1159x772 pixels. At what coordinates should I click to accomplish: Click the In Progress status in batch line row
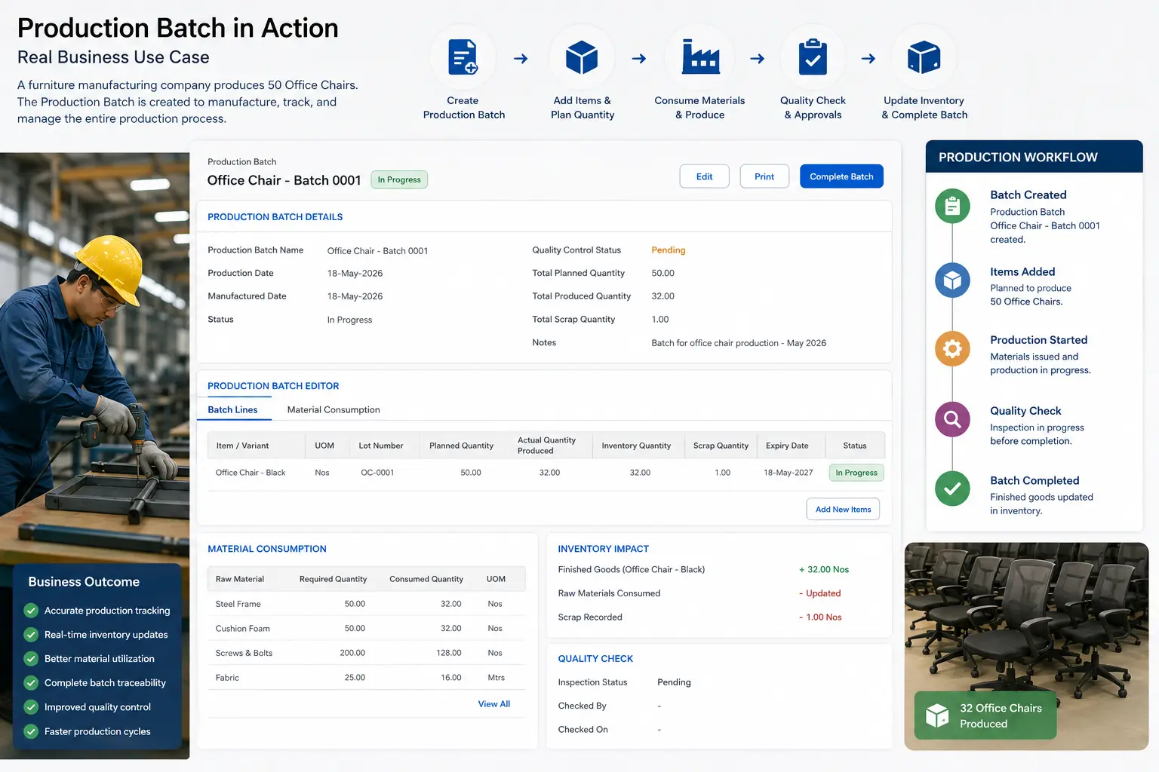856,473
